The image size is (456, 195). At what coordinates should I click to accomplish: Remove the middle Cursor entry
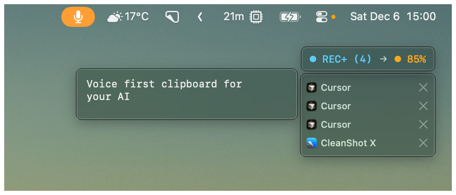(x=423, y=106)
